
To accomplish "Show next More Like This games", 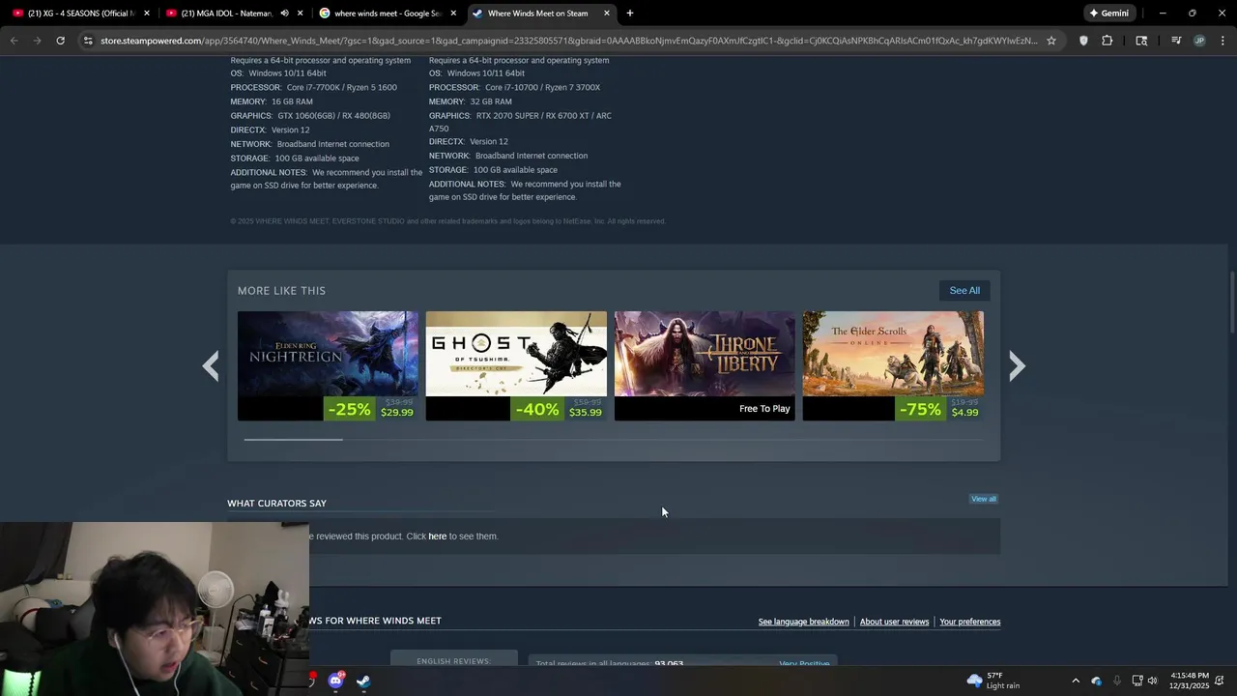I will tap(1017, 365).
